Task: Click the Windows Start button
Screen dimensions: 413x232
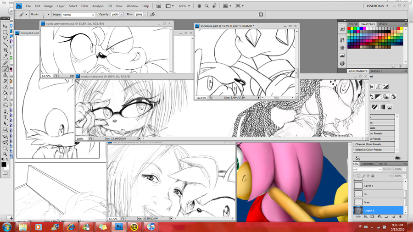Action: click(x=7, y=227)
